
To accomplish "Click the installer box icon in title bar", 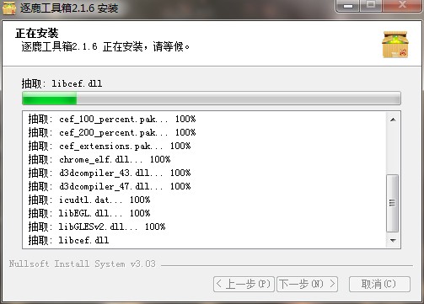I will coord(8,8).
